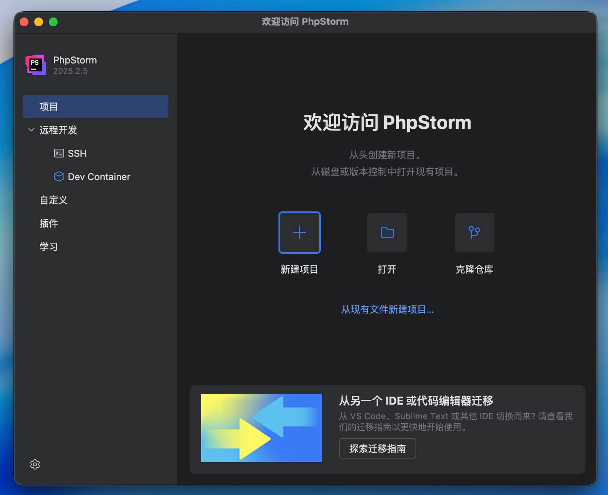
Task: Collapse the 远程开发 section chevron
Action: click(x=31, y=130)
